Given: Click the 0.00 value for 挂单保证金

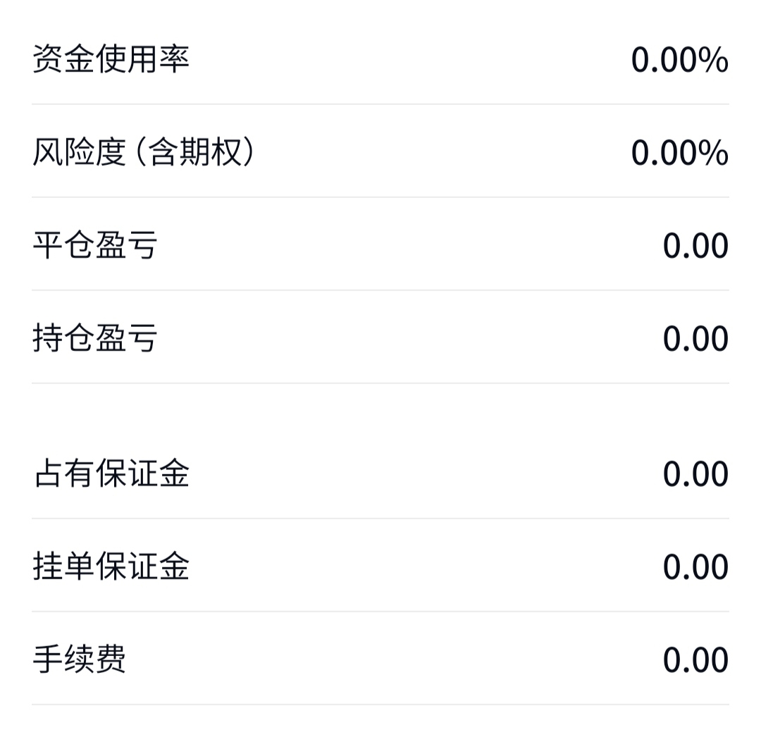Looking at the screenshot, I should click(x=695, y=567).
